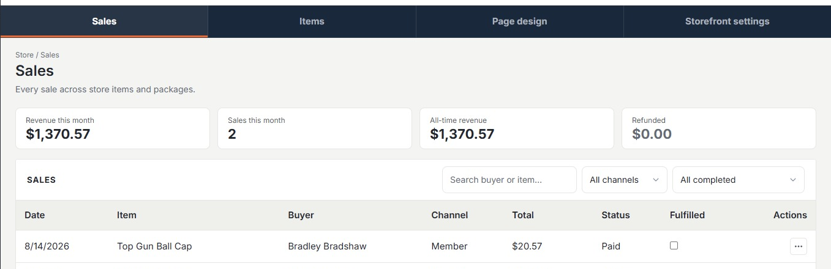Click the $20.57 total cell

[527, 246]
